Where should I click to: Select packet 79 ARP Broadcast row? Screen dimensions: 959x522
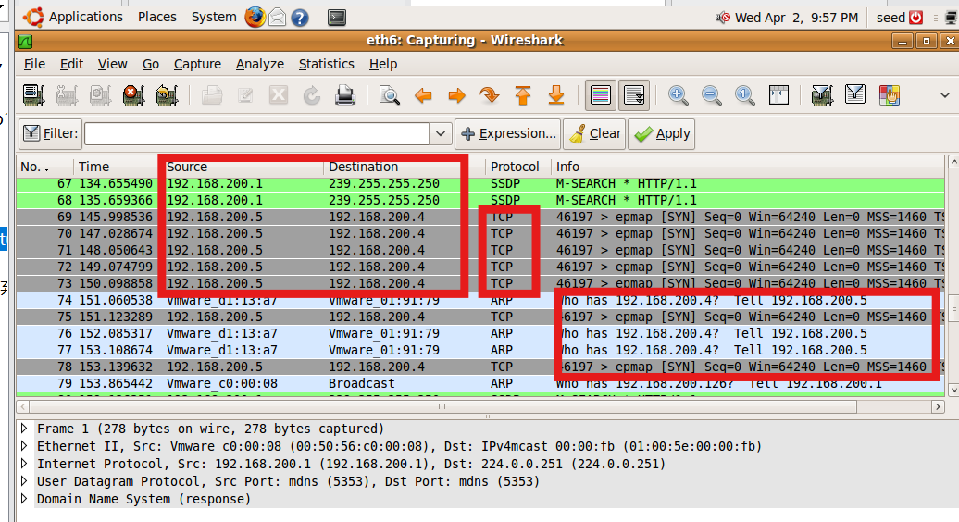[480, 383]
